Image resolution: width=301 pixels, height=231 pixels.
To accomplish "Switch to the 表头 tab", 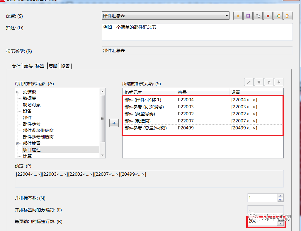I will pos(28,66).
